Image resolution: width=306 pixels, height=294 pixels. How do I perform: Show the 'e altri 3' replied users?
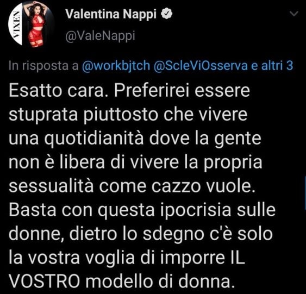tap(272, 66)
